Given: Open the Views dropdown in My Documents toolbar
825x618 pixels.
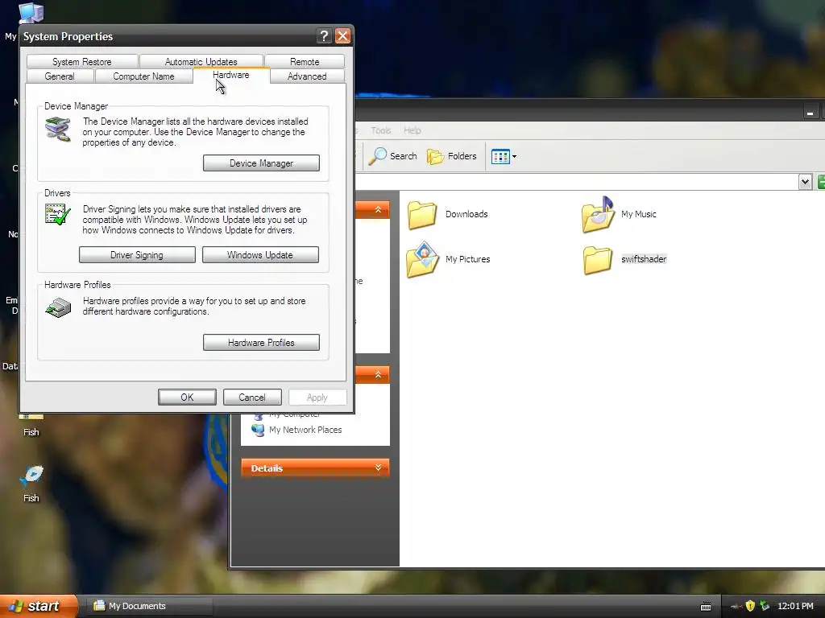Looking at the screenshot, I should pos(504,156).
